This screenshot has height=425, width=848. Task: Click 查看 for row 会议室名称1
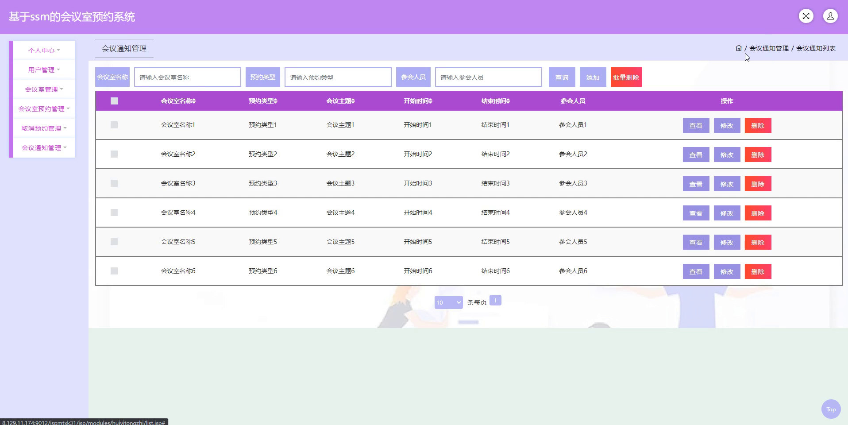click(696, 125)
